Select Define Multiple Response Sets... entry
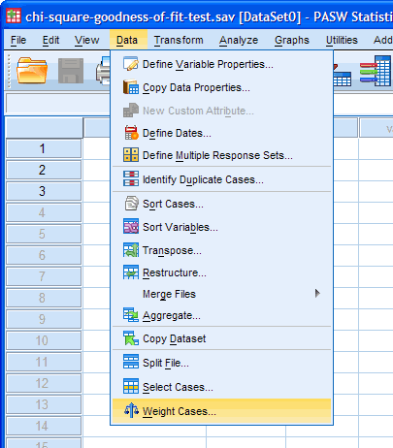Image resolution: width=393 pixels, height=448 pixels. tap(221, 155)
